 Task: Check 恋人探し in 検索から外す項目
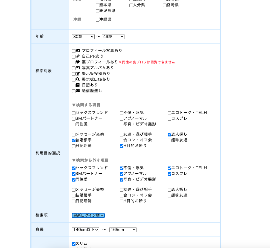point(169,190)
